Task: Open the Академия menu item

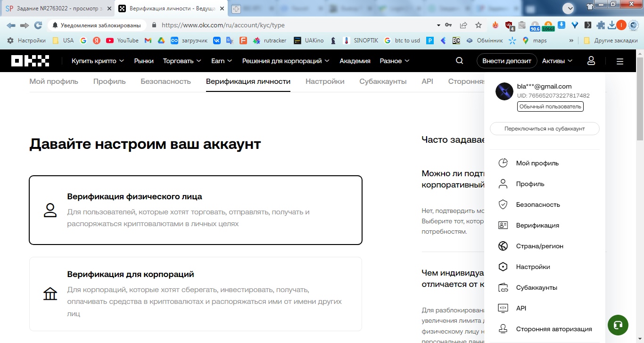Action: click(x=355, y=61)
